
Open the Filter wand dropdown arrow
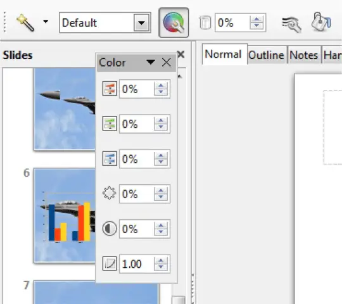pyautogui.click(x=46, y=22)
